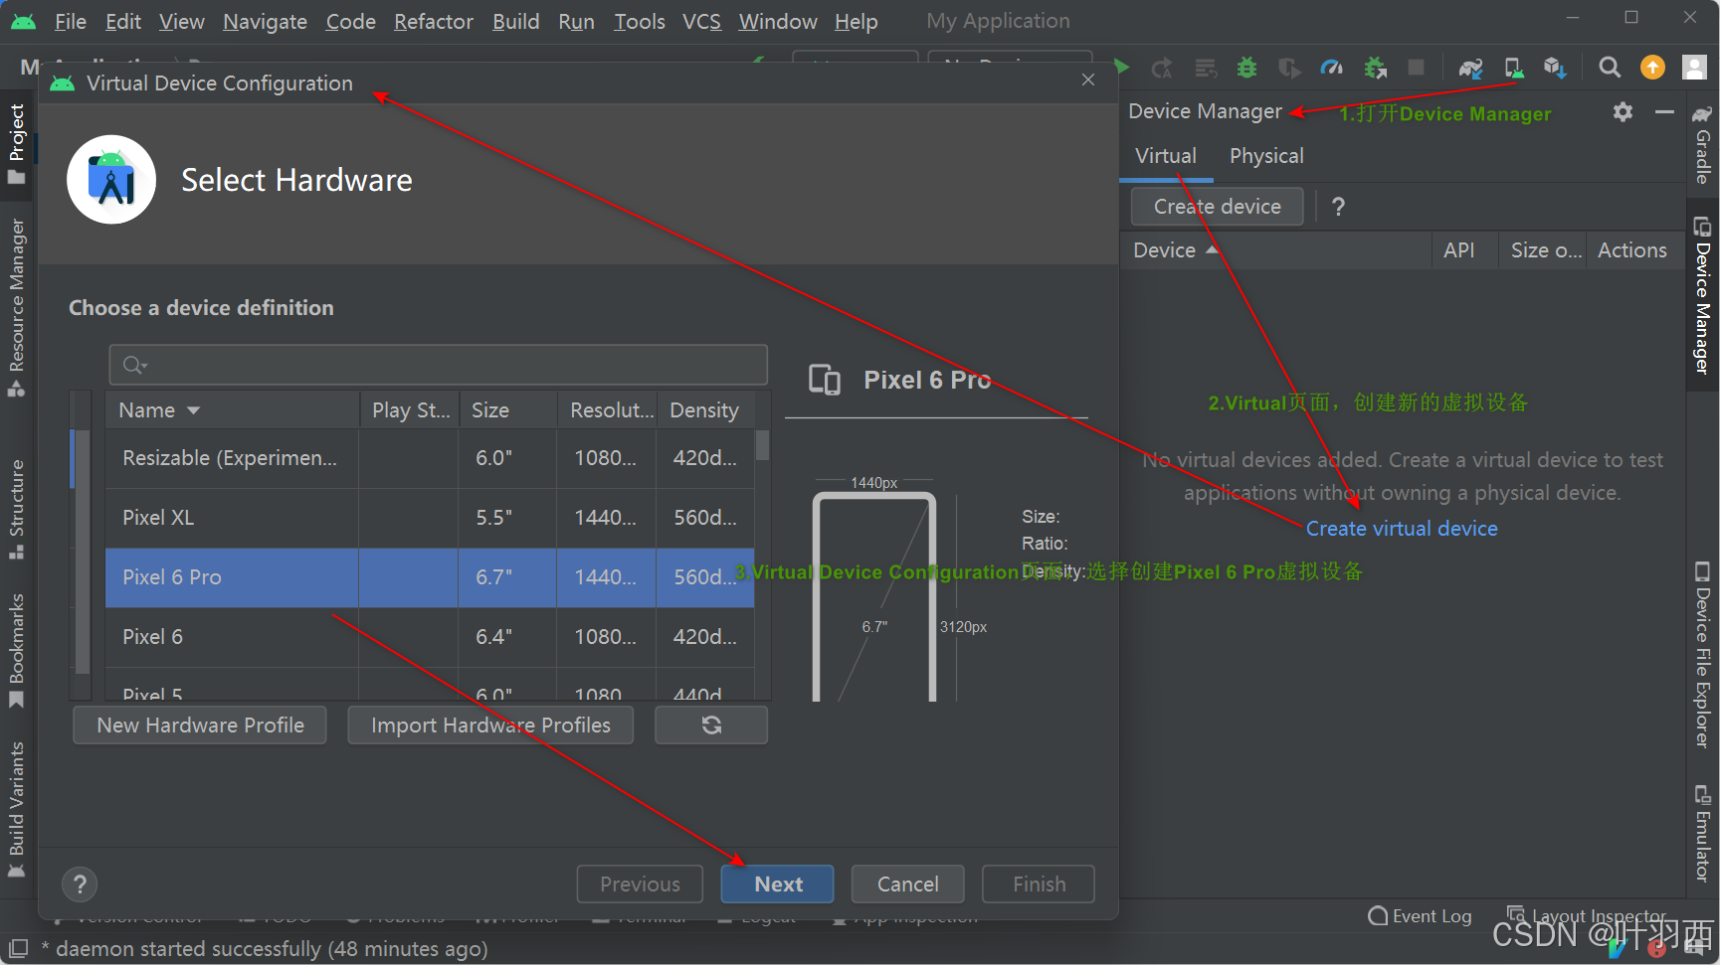Open the VCS menu
The height and width of the screenshot is (965, 1720).
[701, 21]
